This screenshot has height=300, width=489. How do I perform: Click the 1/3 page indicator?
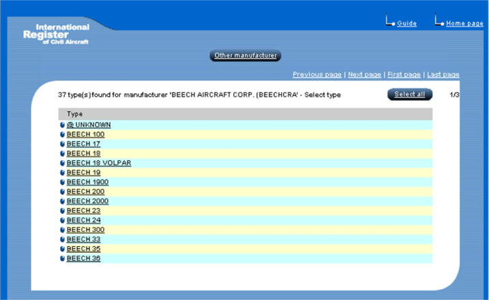point(454,95)
